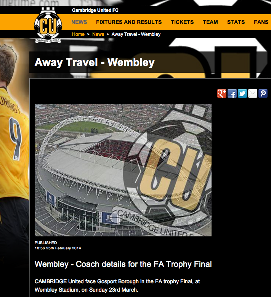The height and width of the screenshot is (297, 271).
Task: Click Cambridge United FC site title
Action: pyautogui.click(x=95, y=10)
